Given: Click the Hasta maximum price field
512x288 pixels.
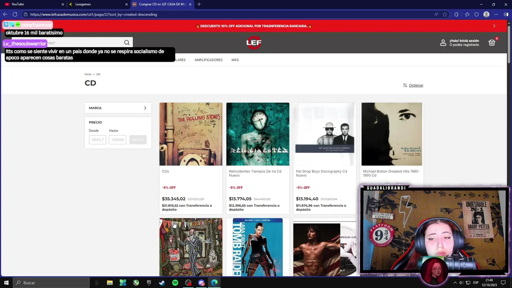Looking at the screenshot, I should (x=118, y=140).
